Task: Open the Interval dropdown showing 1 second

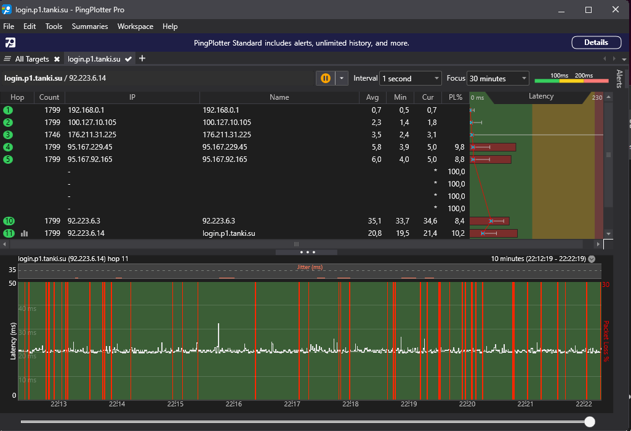Action: click(410, 79)
